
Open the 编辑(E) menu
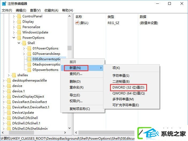(x=21, y=10)
